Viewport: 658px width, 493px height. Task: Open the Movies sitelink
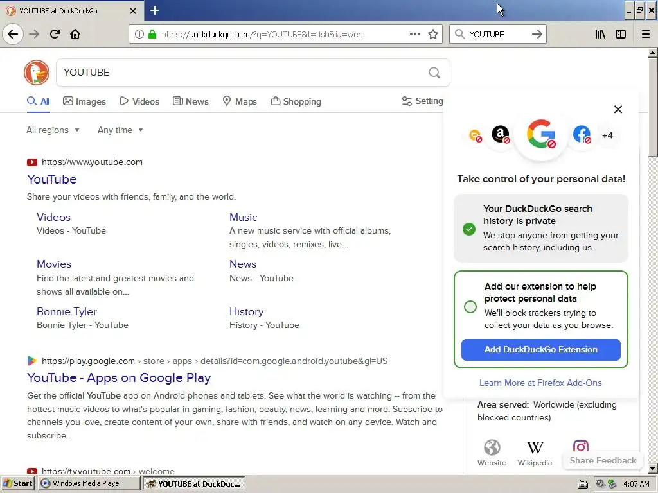[54, 264]
